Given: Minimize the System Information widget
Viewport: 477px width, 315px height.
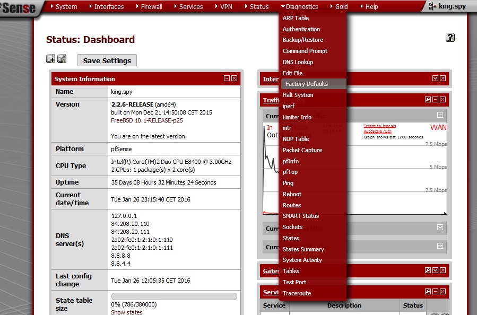Looking at the screenshot, I should (227, 78).
